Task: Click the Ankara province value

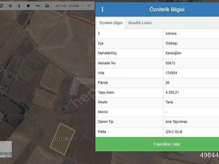Action: pyautogui.click(x=171, y=33)
